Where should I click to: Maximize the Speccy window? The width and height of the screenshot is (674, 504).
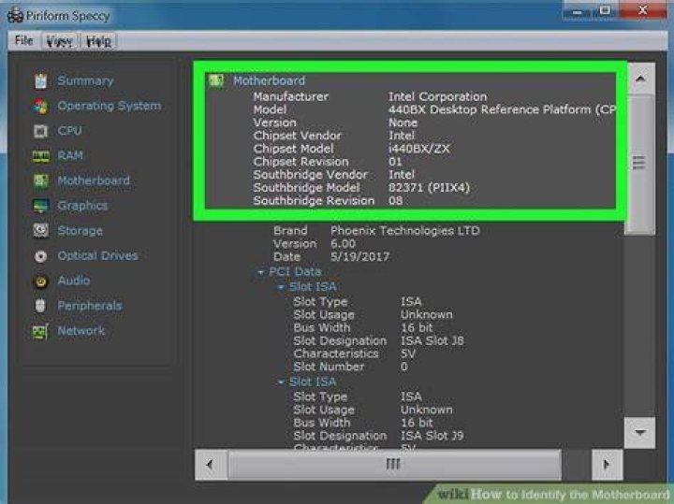(x=605, y=10)
